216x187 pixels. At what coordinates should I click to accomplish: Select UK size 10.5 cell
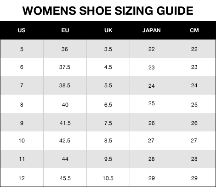click(108, 178)
